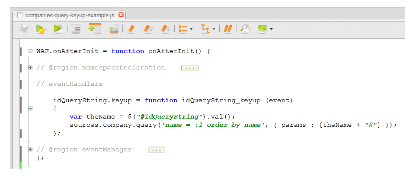
Task: Click the orange horizontal lines toolbar icon
Action: (76, 29)
